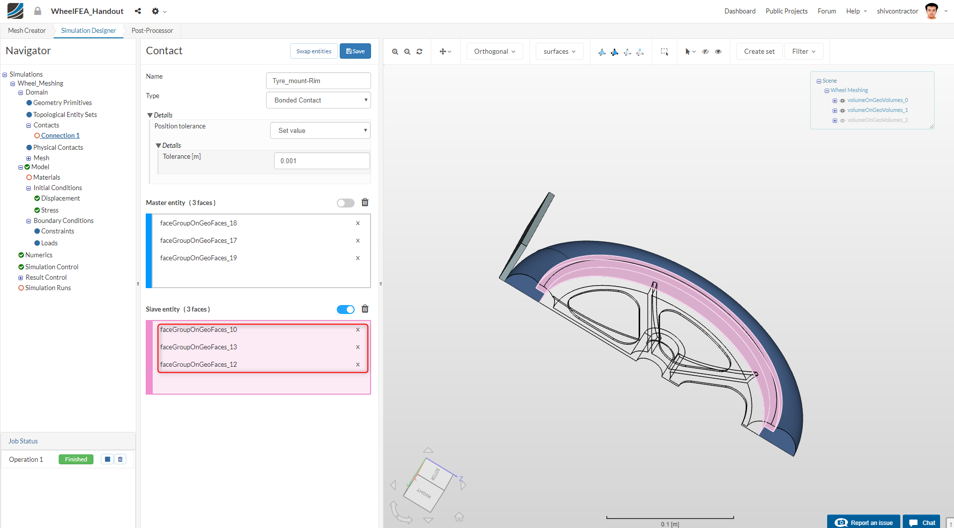Remove faceGroupOnGeoFaces_18 from master list

point(358,223)
